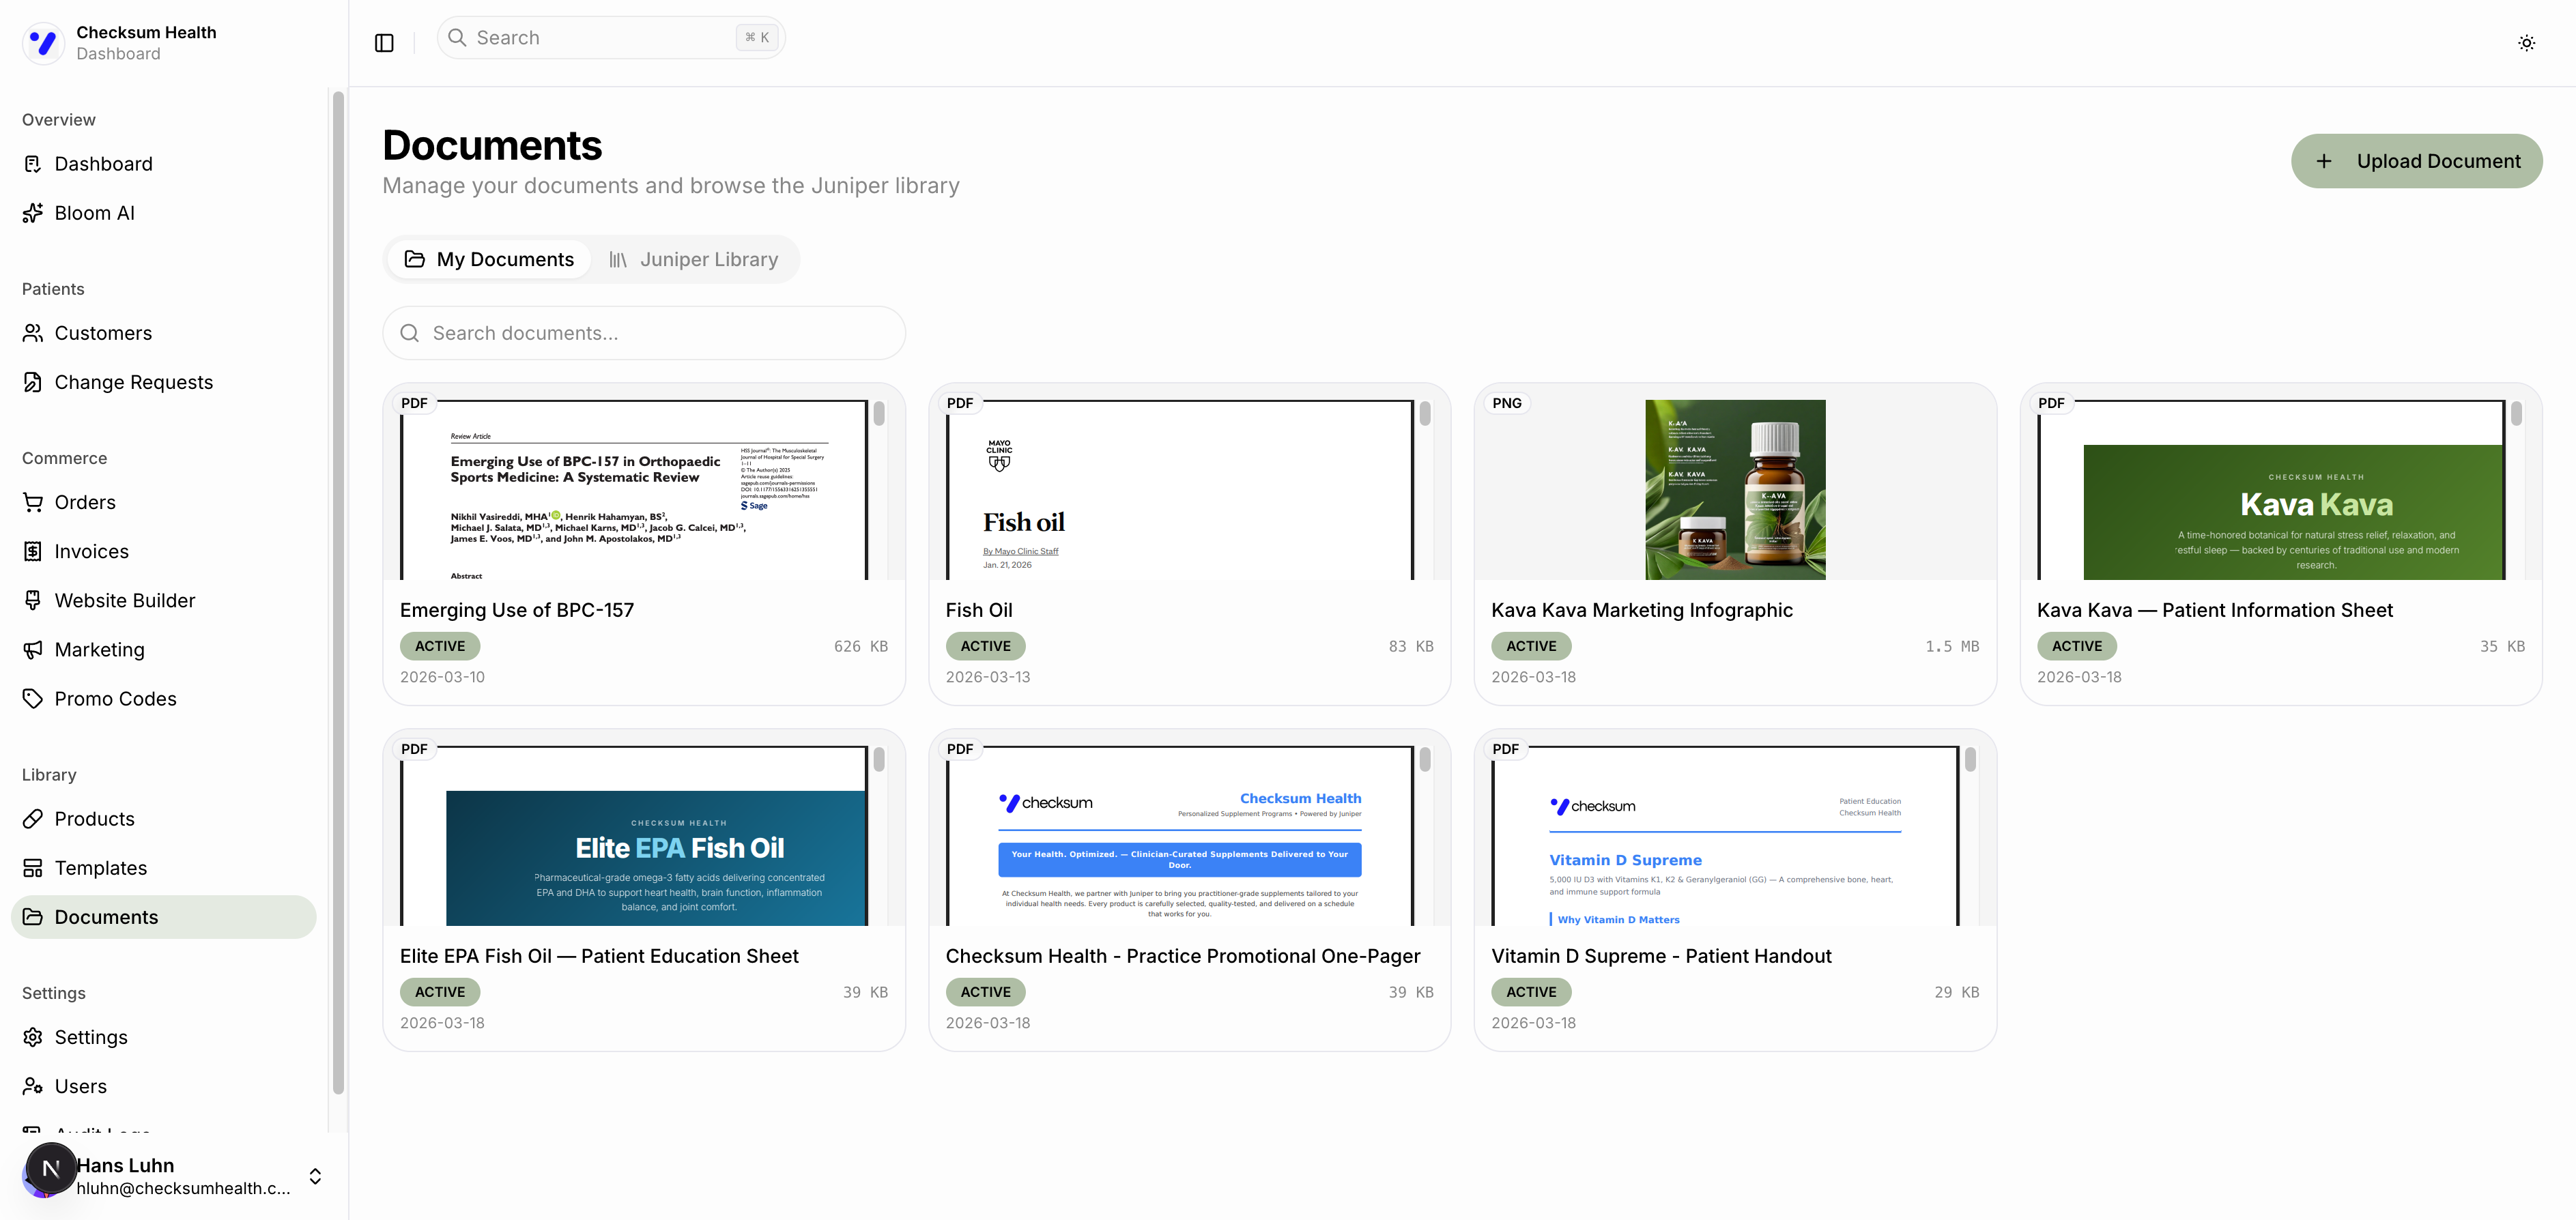Image resolution: width=2576 pixels, height=1220 pixels.
Task: Toggle the sidebar panel icon
Action: pyautogui.click(x=384, y=43)
